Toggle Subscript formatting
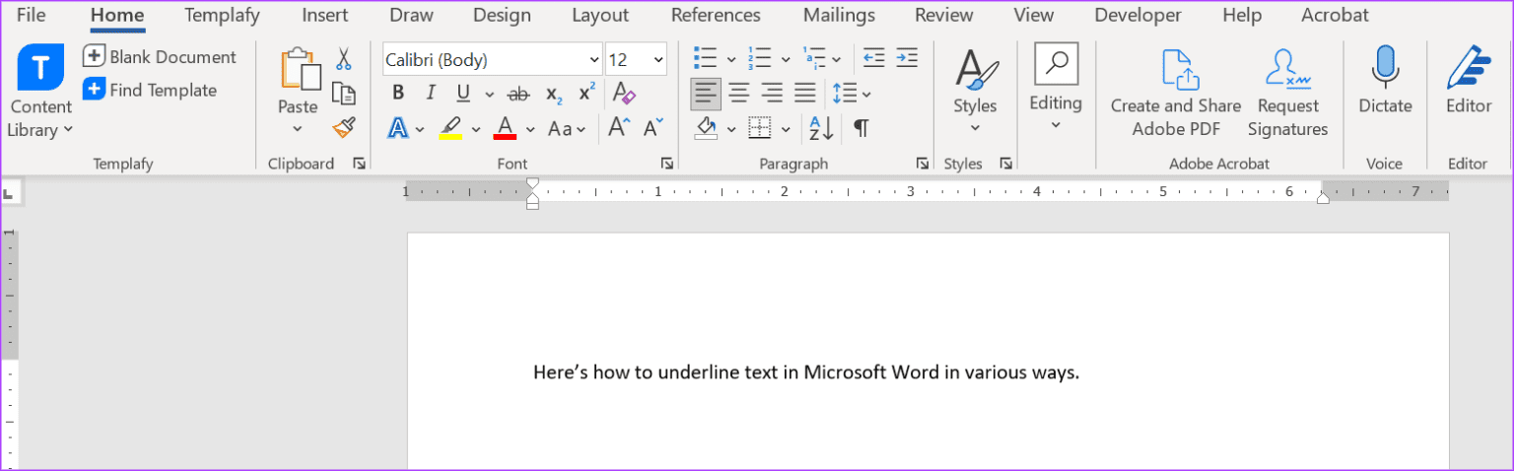Screen dimensions: 1514x471 click(554, 95)
